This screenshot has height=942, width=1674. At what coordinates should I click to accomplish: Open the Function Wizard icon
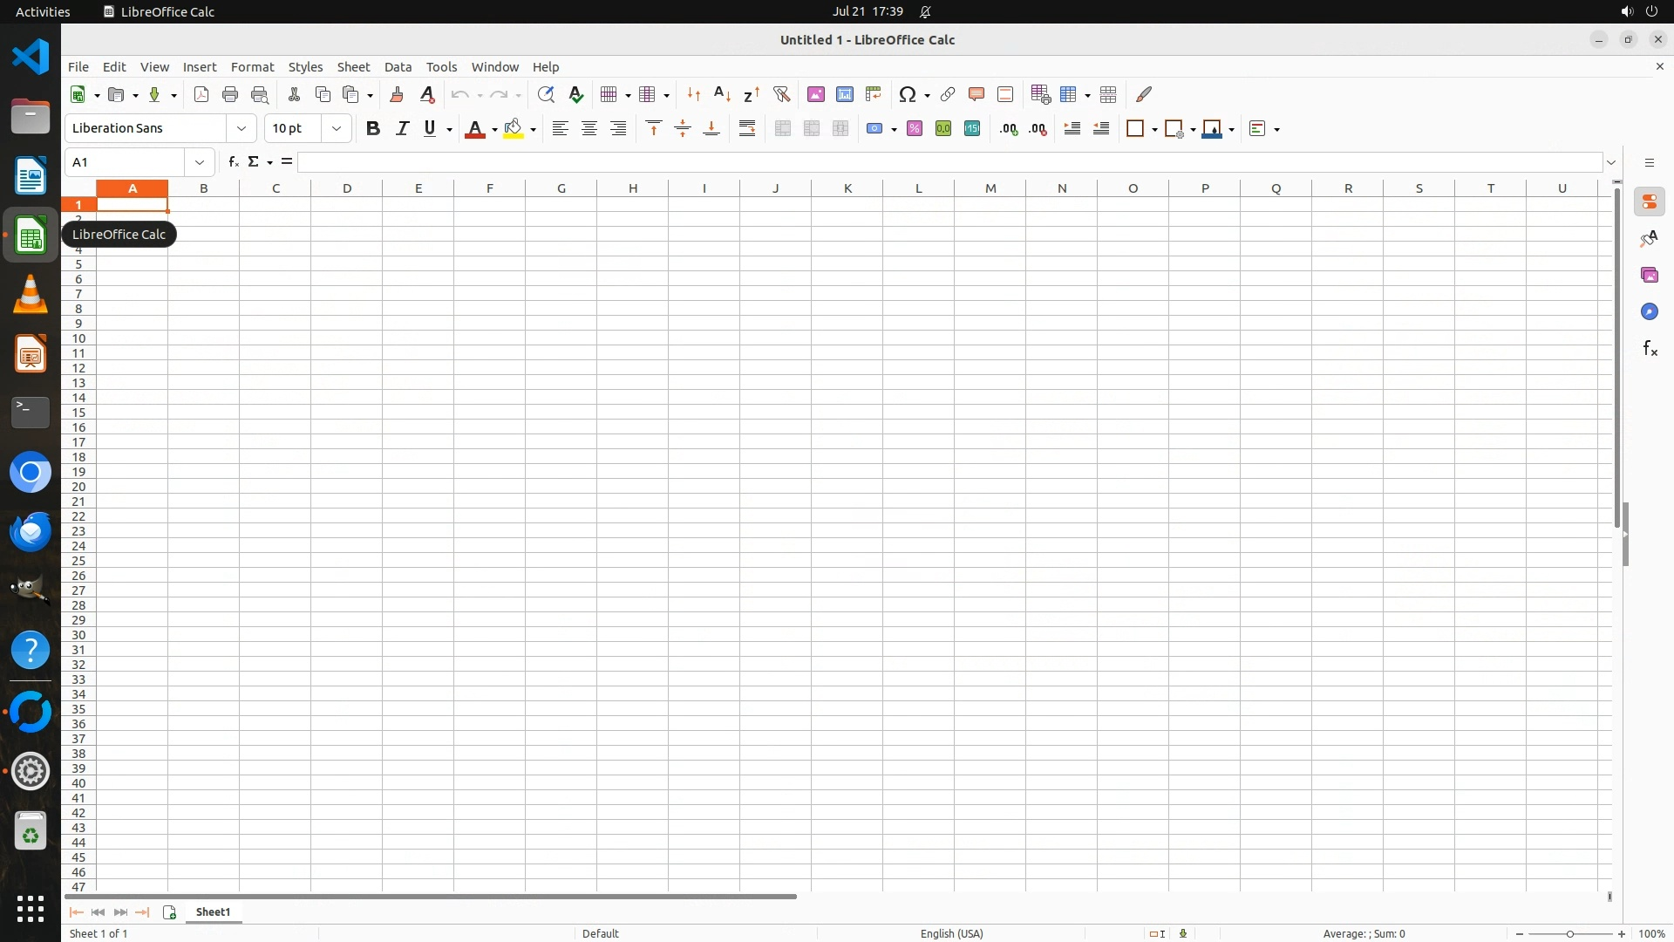coord(233,162)
